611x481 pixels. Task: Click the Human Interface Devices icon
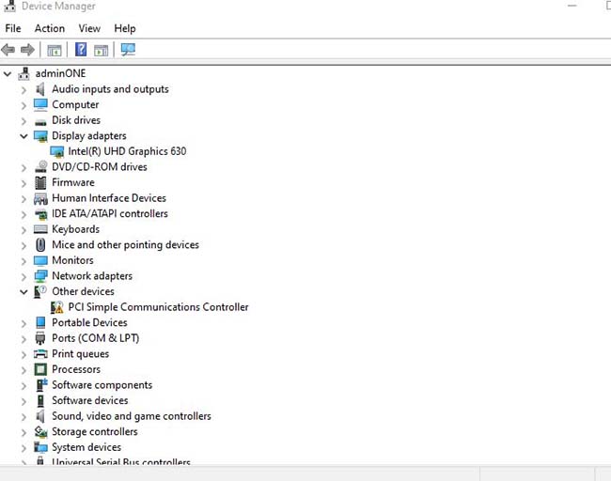[40, 198]
